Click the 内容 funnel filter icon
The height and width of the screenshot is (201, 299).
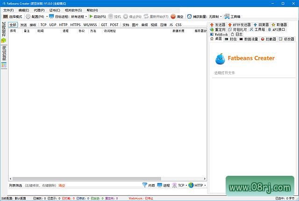tap(145, 185)
